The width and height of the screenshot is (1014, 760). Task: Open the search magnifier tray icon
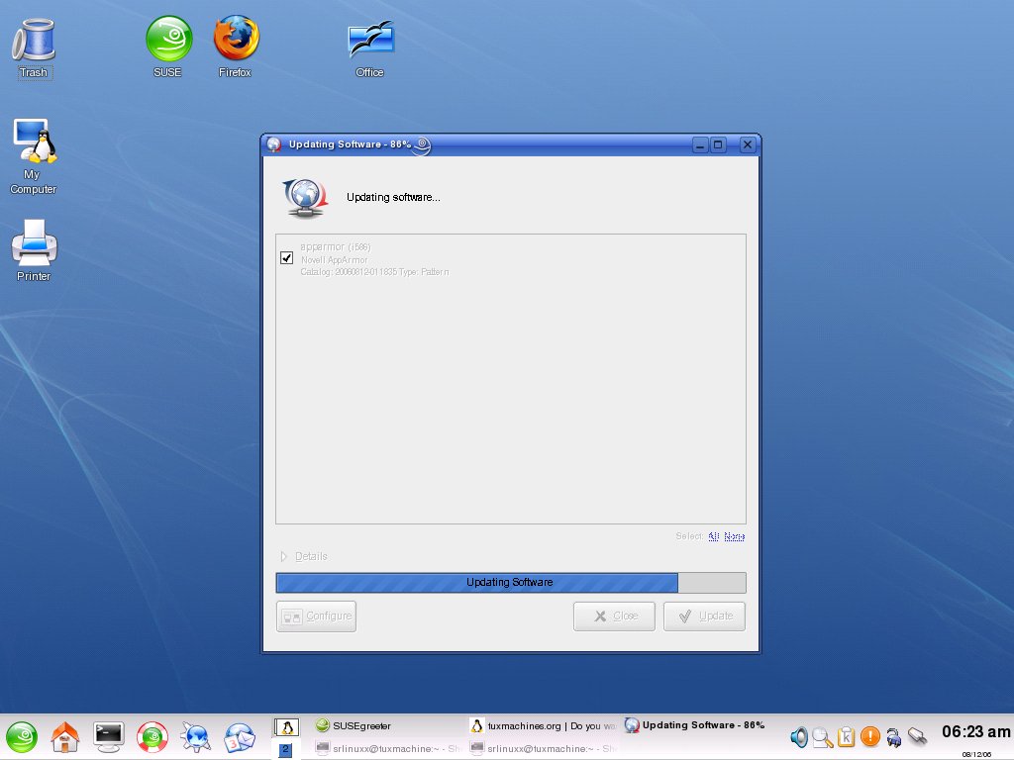click(823, 737)
